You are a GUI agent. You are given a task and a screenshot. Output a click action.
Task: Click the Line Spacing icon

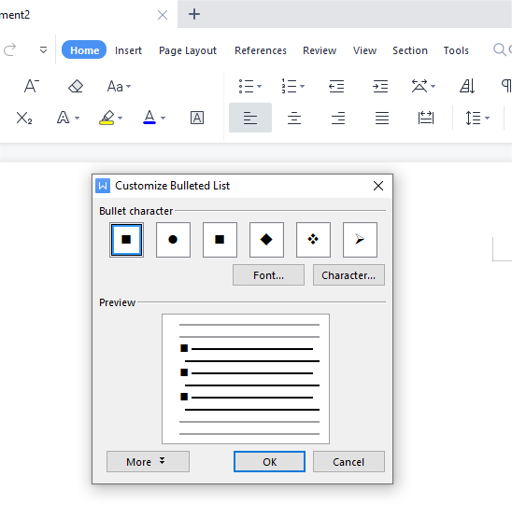click(x=473, y=119)
